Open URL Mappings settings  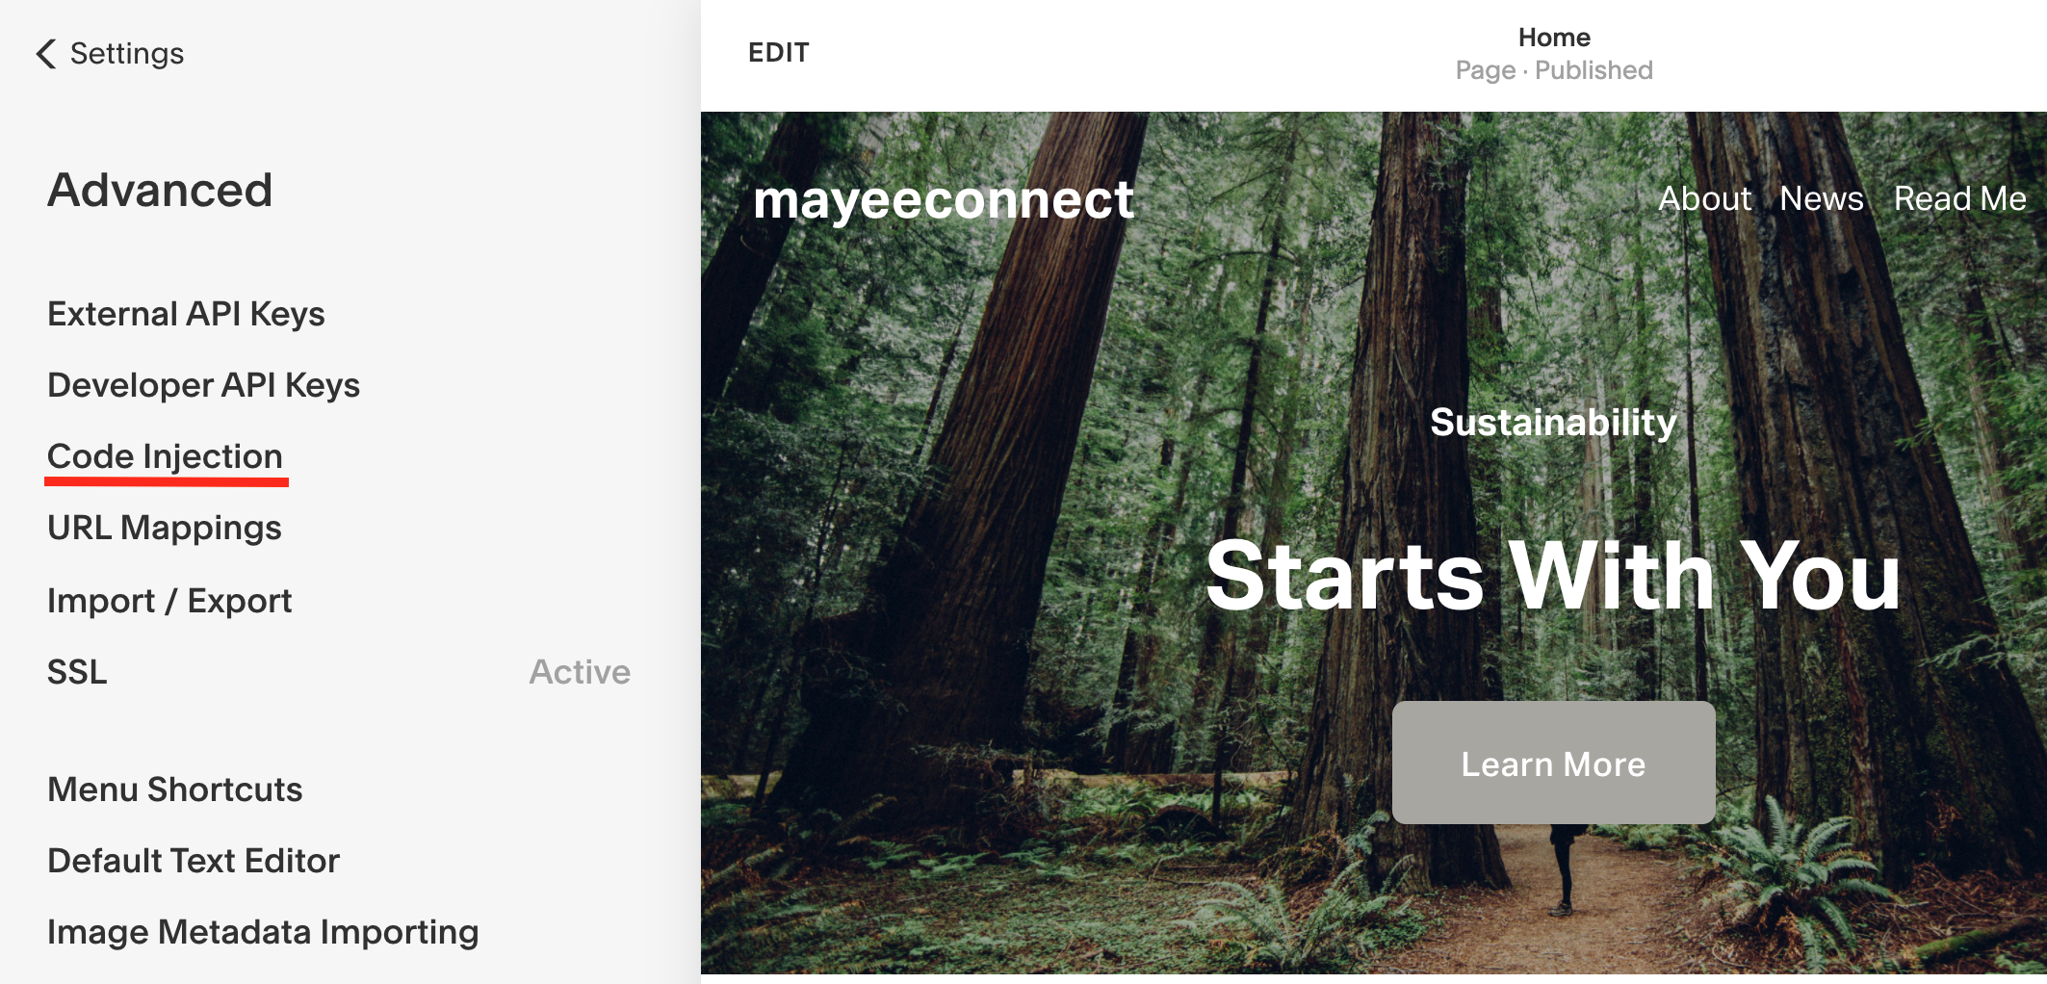pyautogui.click(x=165, y=528)
